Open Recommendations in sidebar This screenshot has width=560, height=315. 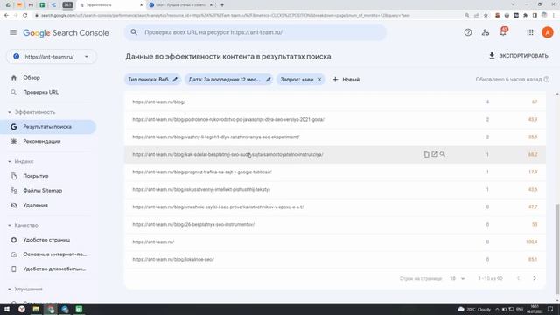(42, 142)
